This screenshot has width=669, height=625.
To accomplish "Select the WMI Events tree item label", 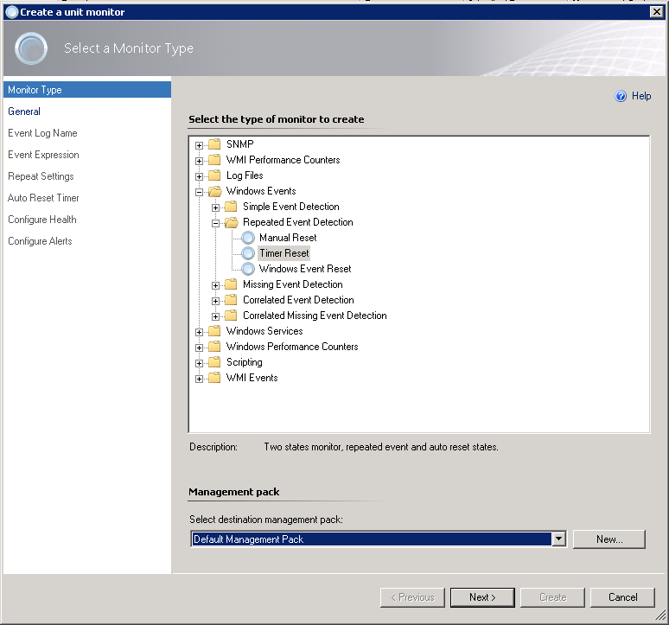I will (252, 378).
